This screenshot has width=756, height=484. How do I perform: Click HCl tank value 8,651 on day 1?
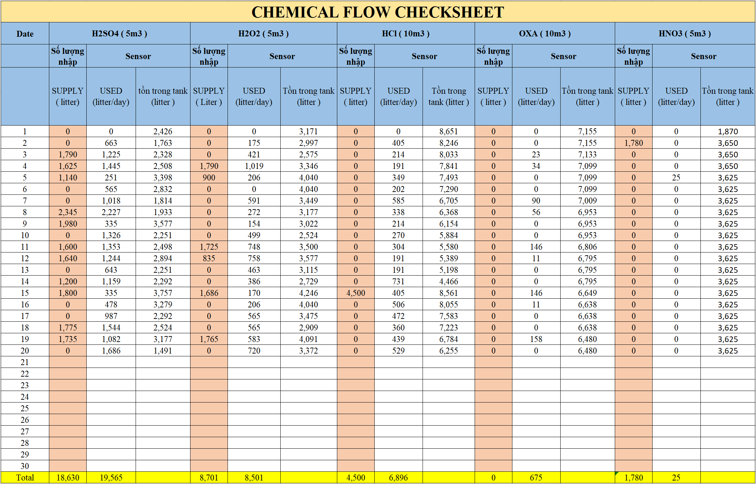[449, 131]
